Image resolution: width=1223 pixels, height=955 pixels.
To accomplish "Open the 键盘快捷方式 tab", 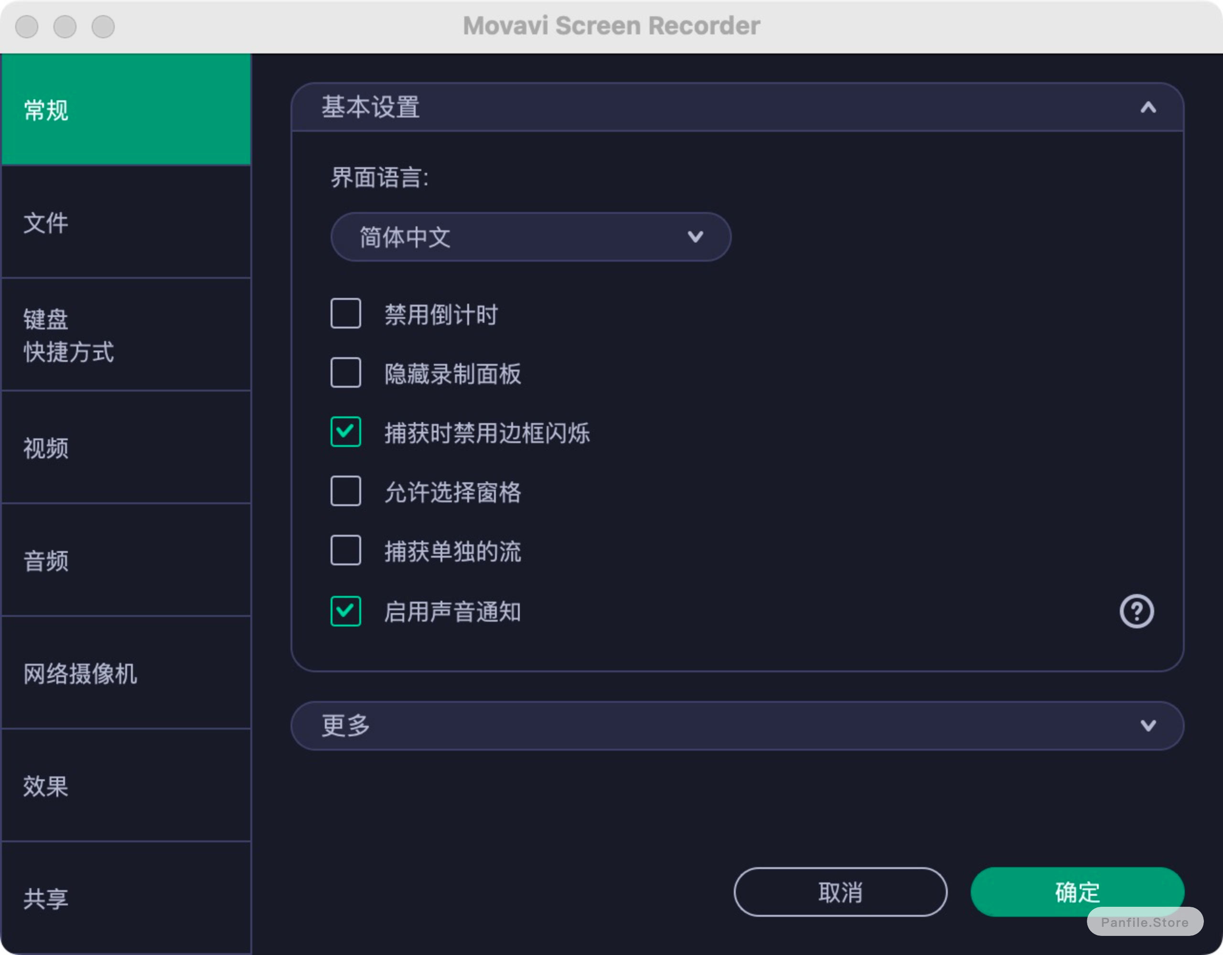I will click(126, 335).
